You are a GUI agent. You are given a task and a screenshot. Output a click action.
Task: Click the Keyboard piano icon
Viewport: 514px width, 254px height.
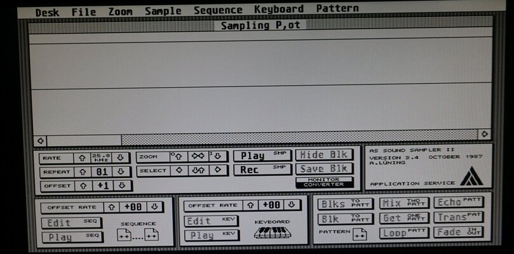click(x=272, y=232)
